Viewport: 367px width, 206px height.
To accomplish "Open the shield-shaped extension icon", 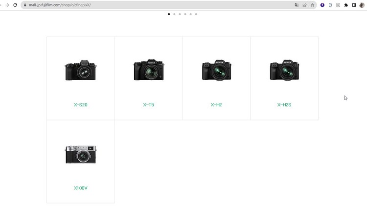I will pos(330,5).
